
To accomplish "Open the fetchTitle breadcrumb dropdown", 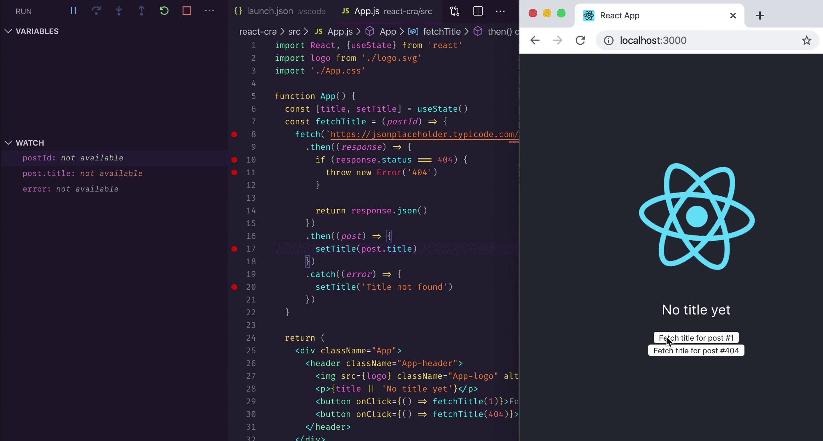I will click(x=441, y=31).
